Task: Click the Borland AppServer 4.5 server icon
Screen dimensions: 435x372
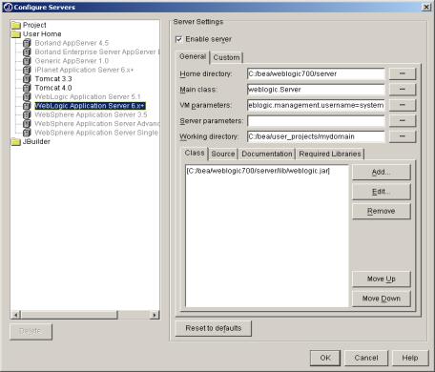Action: (27, 43)
